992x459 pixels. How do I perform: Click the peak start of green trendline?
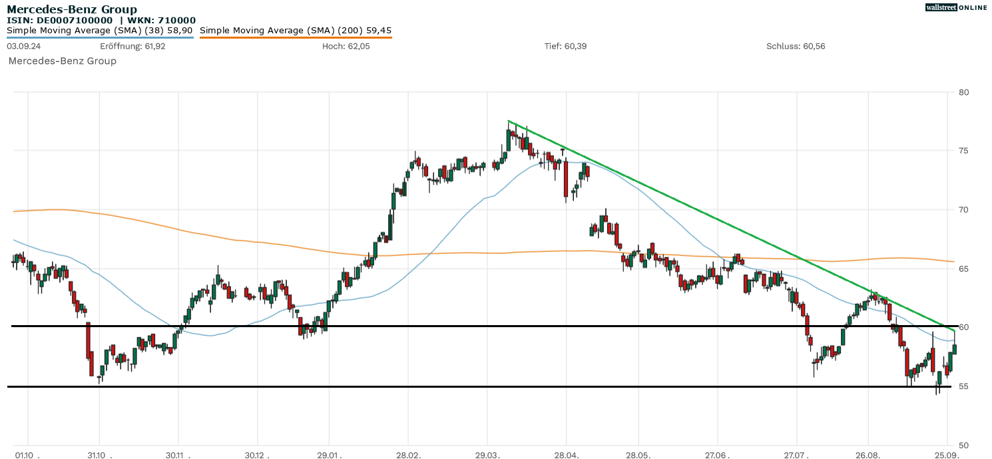[x=509, y=121]
